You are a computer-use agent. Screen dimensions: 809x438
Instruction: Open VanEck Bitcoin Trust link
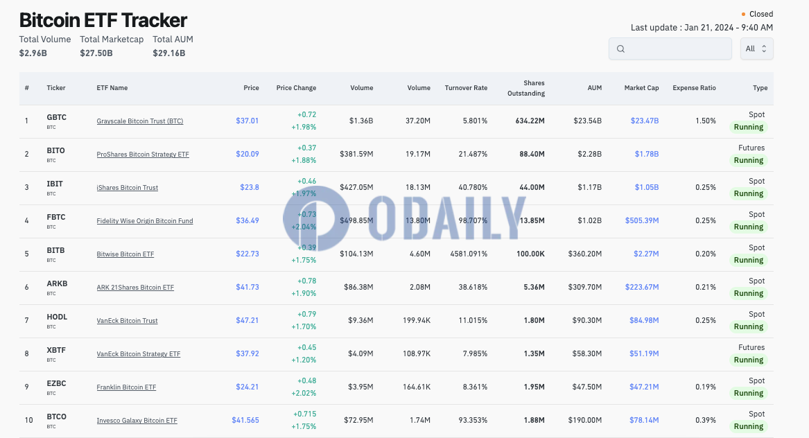tap(127, 321)
